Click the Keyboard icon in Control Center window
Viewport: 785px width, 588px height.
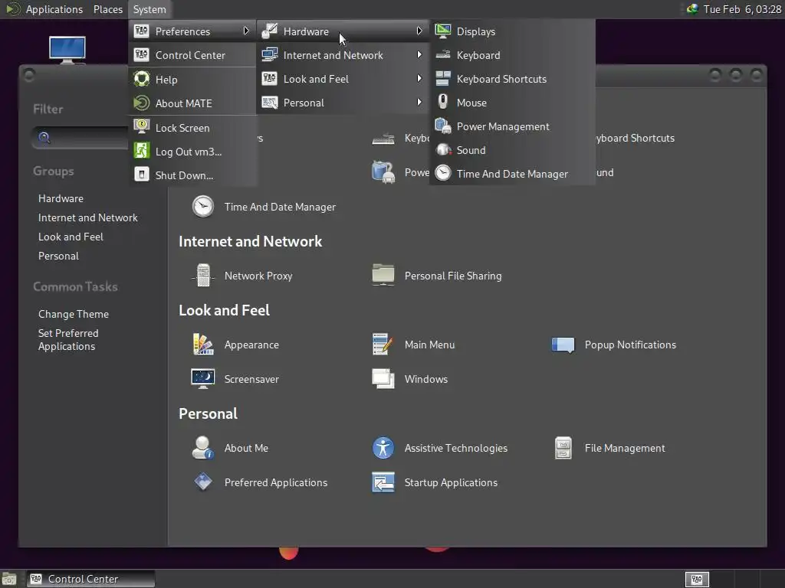coord(383,138)
